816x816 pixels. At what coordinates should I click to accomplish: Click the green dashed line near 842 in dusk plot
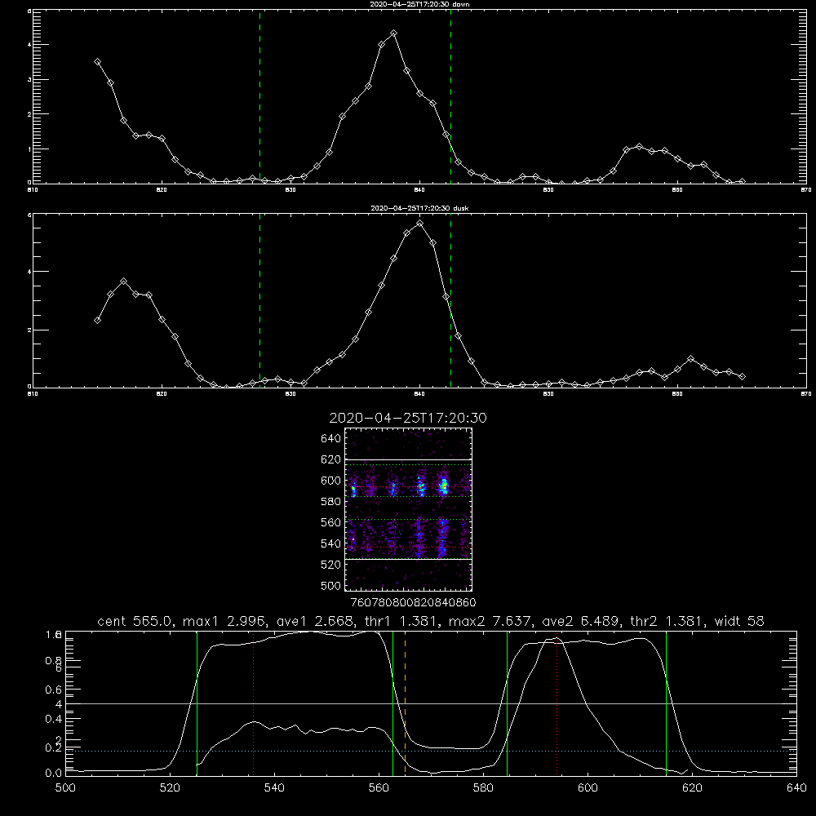(x=450, y=300)
